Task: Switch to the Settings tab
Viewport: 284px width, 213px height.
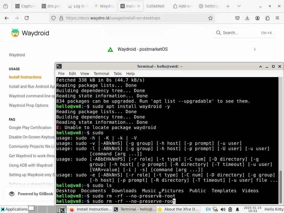Action: [209, 6]
